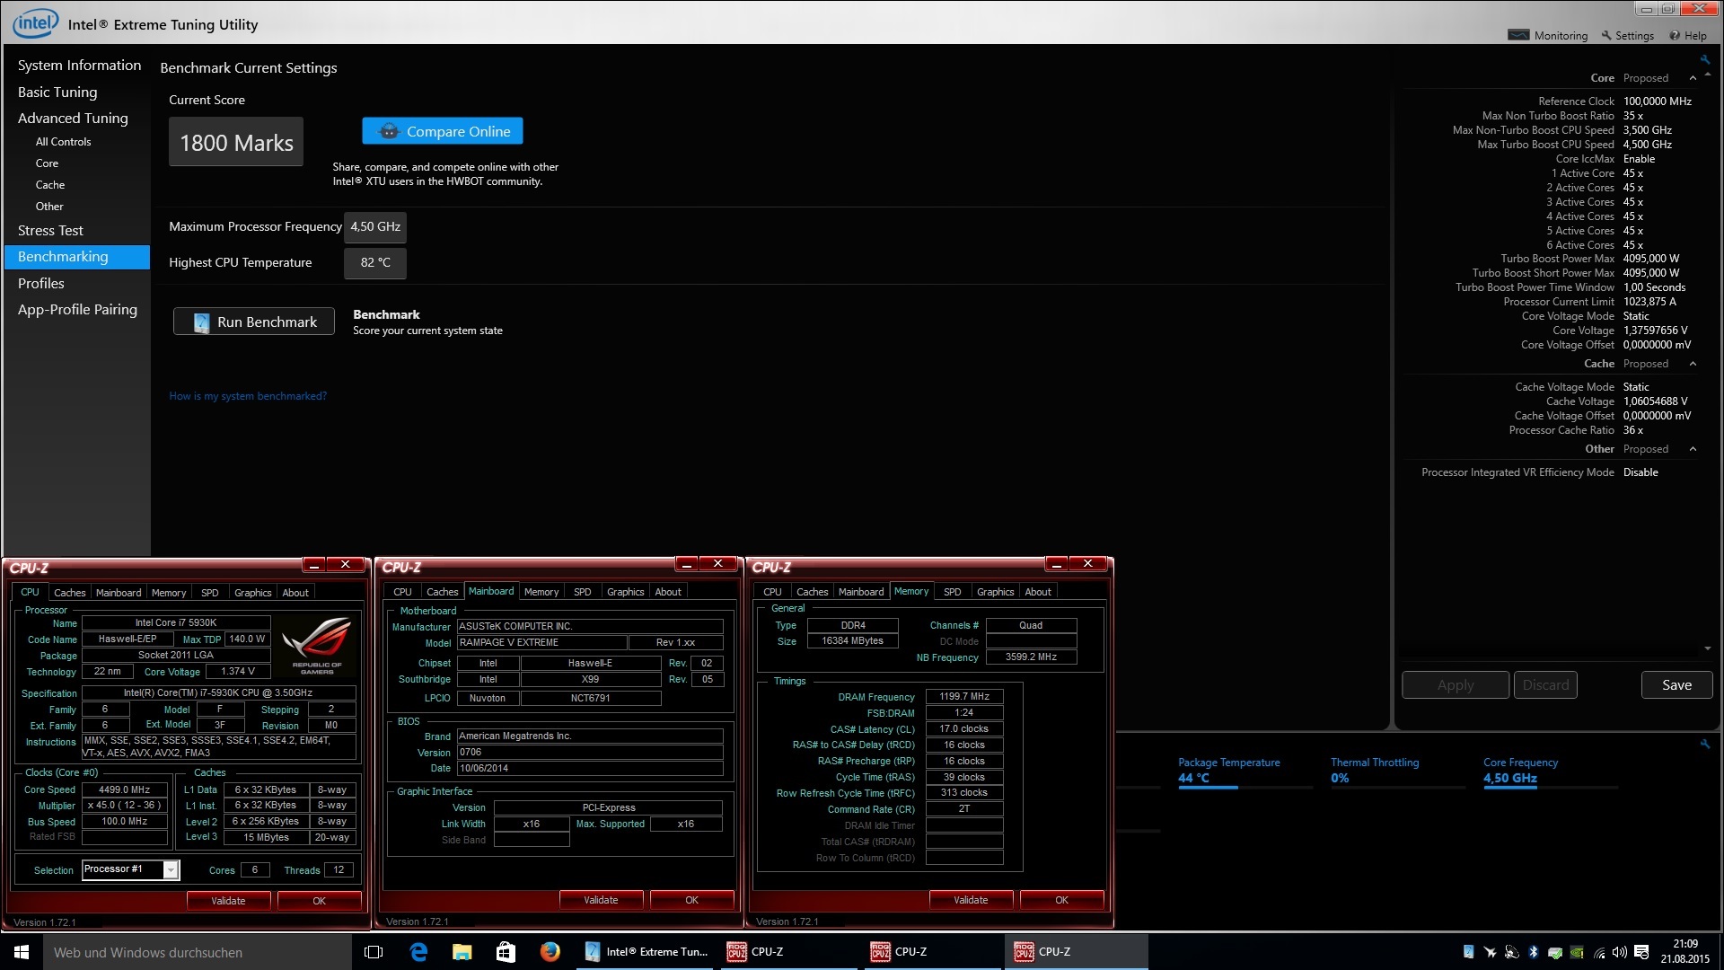
Task: Open App-Profile Pairing section
Action: (x=77, y=310)
